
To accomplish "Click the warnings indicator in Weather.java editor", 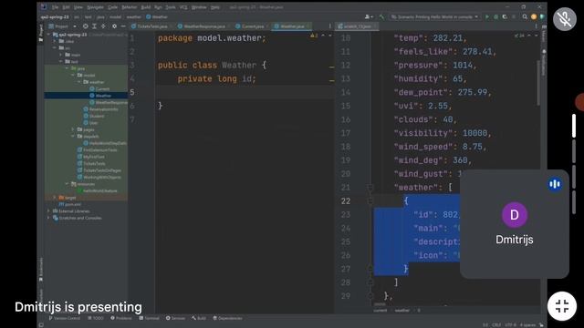I will tap(314, 36).
